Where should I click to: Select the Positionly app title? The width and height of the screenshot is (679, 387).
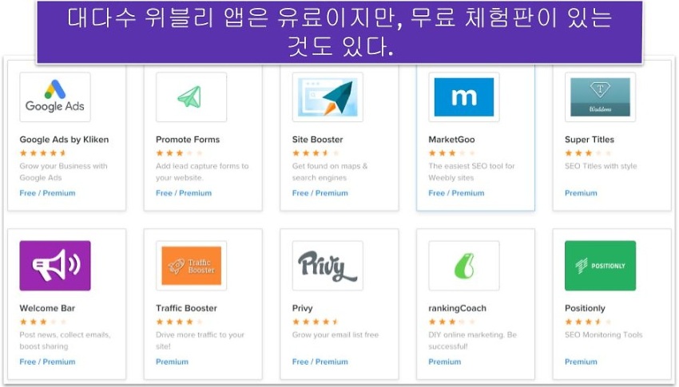pyautogui.click(x=585, y=308)
